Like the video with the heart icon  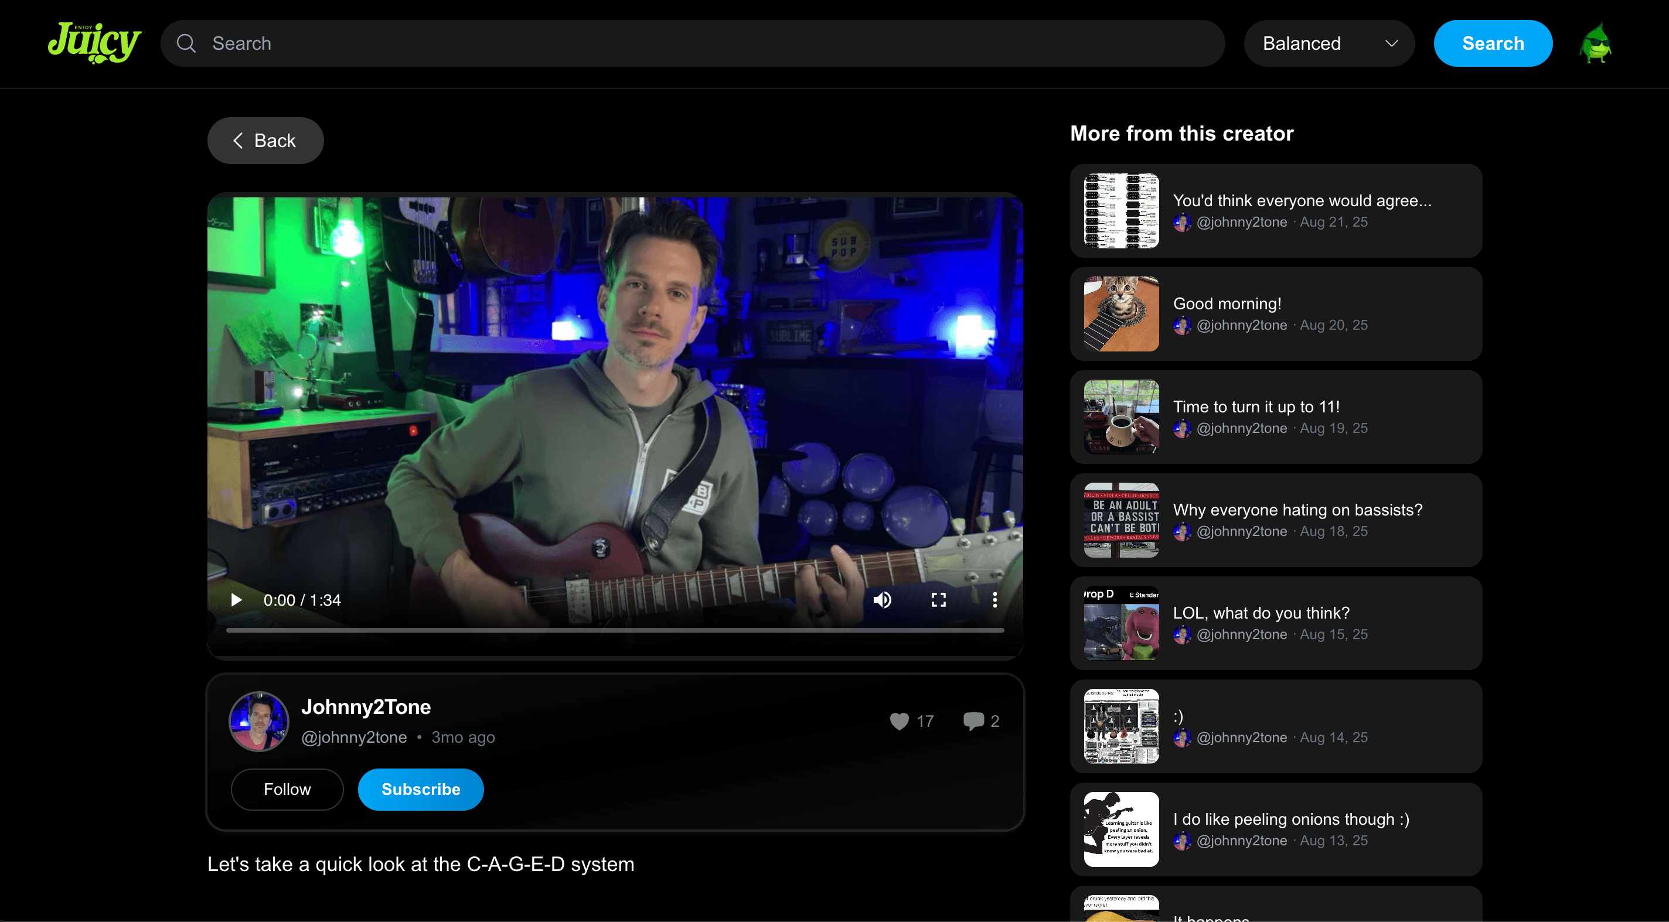pos(900,721)
